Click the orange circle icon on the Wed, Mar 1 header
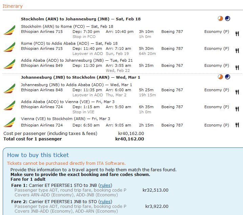Screen dimensions: 243x215 click(221, 77)
